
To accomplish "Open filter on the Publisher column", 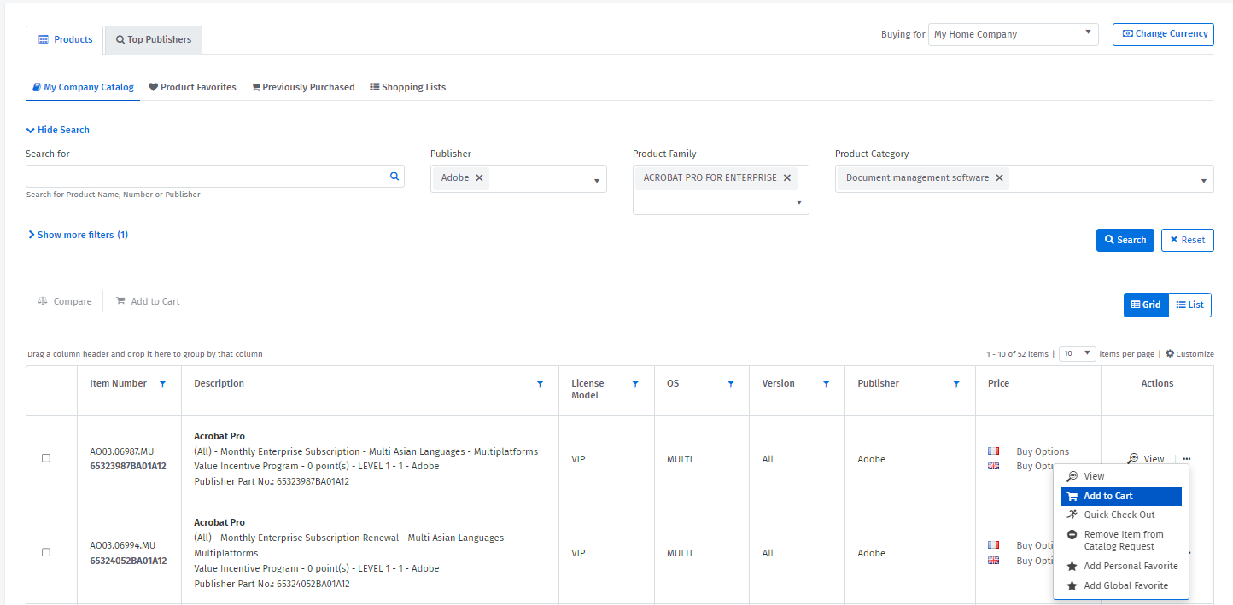I will pos(956,384).
